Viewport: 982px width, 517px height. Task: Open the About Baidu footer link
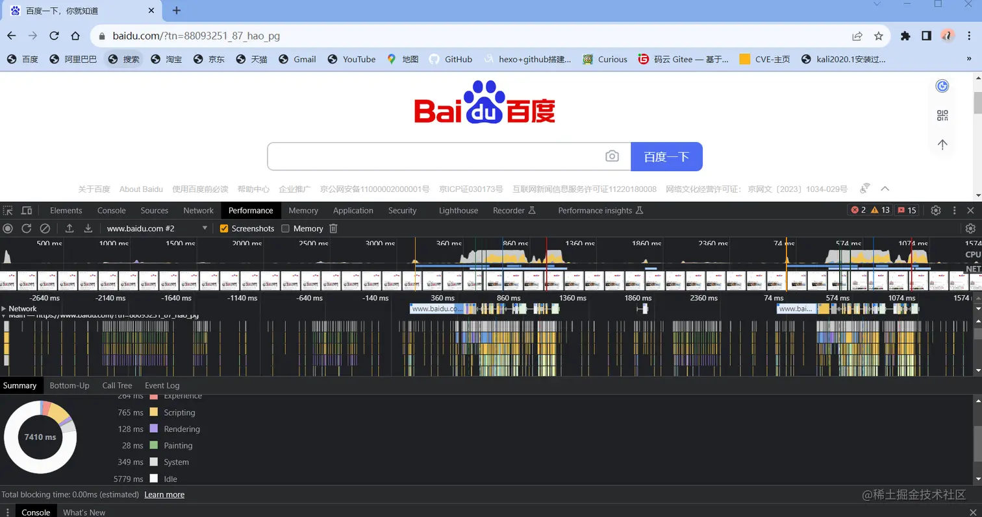tap(141, 189)
